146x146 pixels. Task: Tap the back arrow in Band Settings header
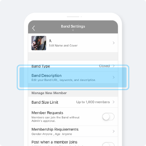[x=34, y=28]
